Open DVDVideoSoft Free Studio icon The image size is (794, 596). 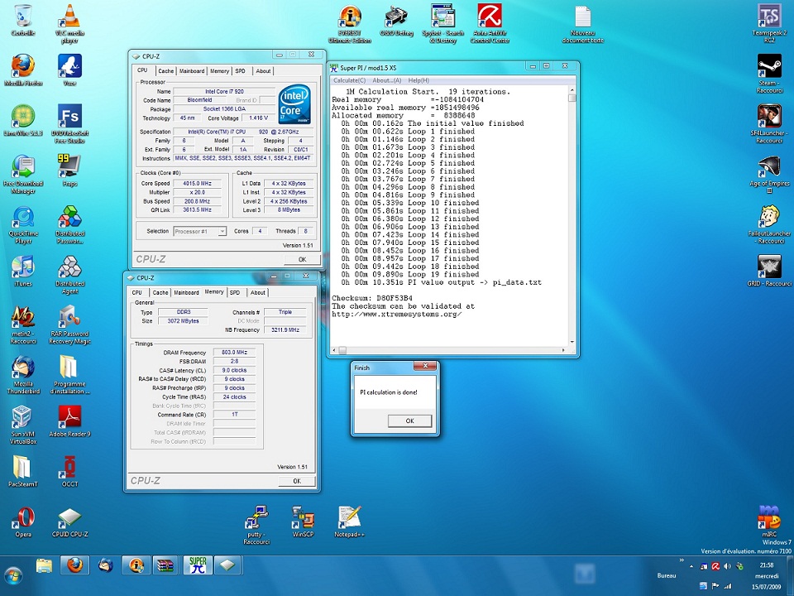(x=69, y=123)
